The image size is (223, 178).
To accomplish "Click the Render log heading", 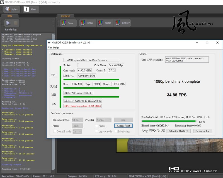I will tap(11, 30).
